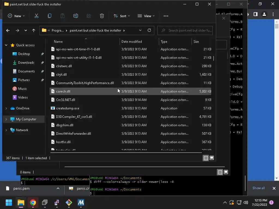
Task: Expand the OneDrive tree node
Action: click(x=6, y=108)
